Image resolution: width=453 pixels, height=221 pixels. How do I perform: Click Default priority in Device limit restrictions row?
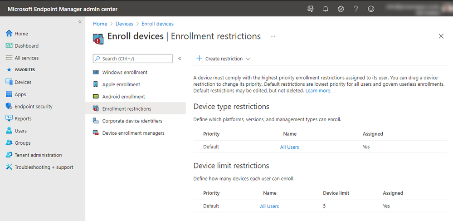coord(211,206)
